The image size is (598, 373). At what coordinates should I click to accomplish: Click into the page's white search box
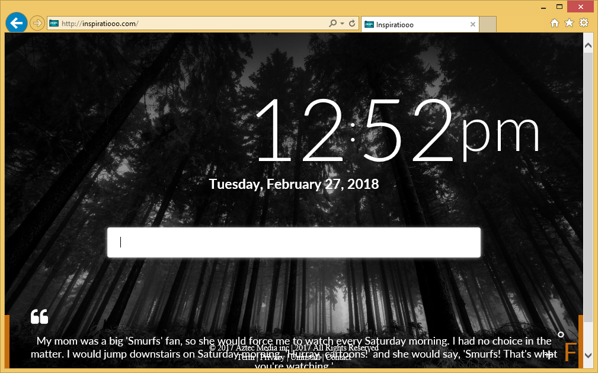click(x=293, y=243)
